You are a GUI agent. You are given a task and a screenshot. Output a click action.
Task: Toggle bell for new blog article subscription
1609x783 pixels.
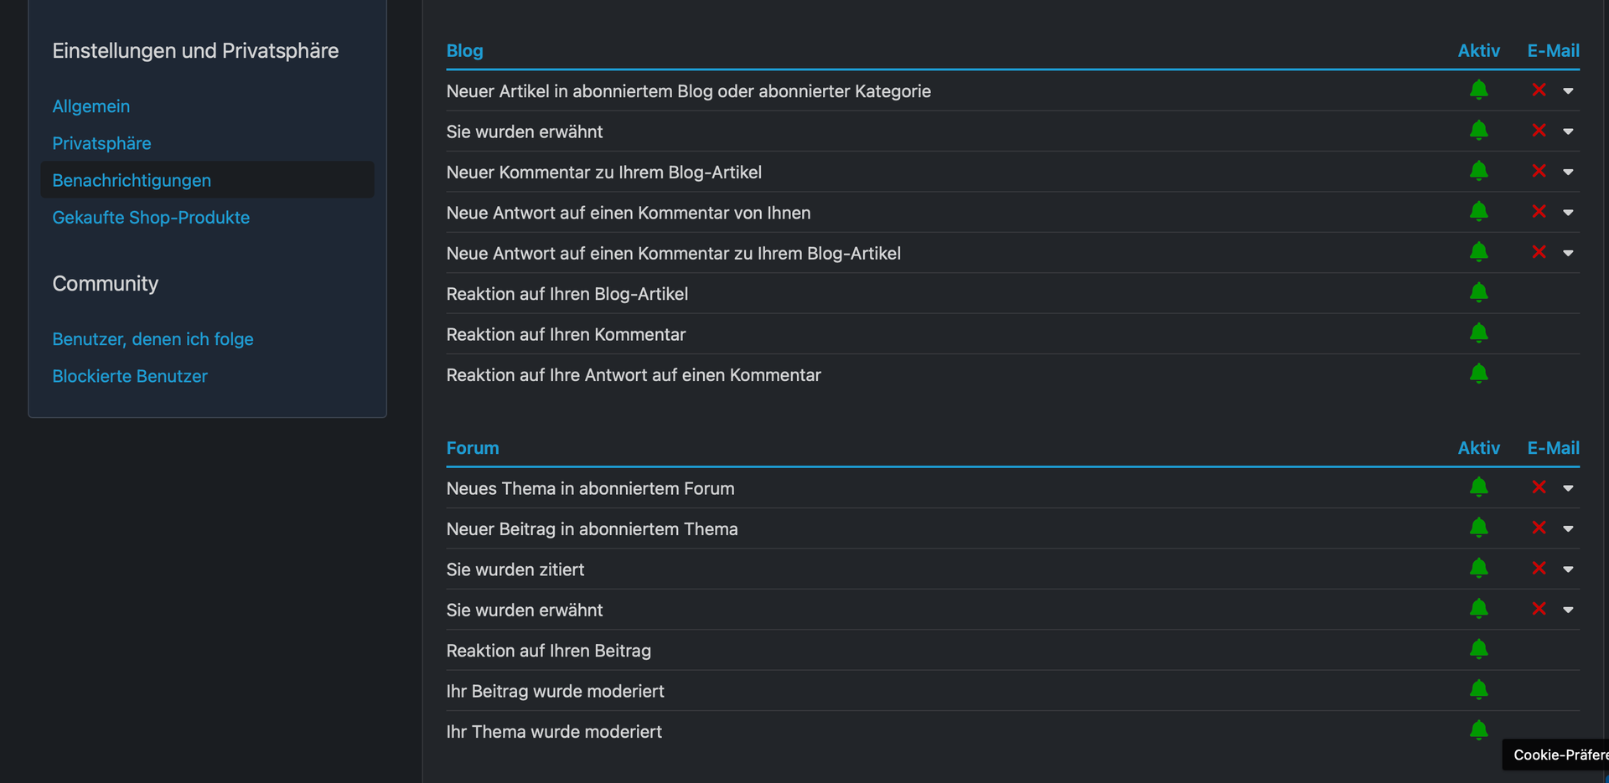point(1479,90)
